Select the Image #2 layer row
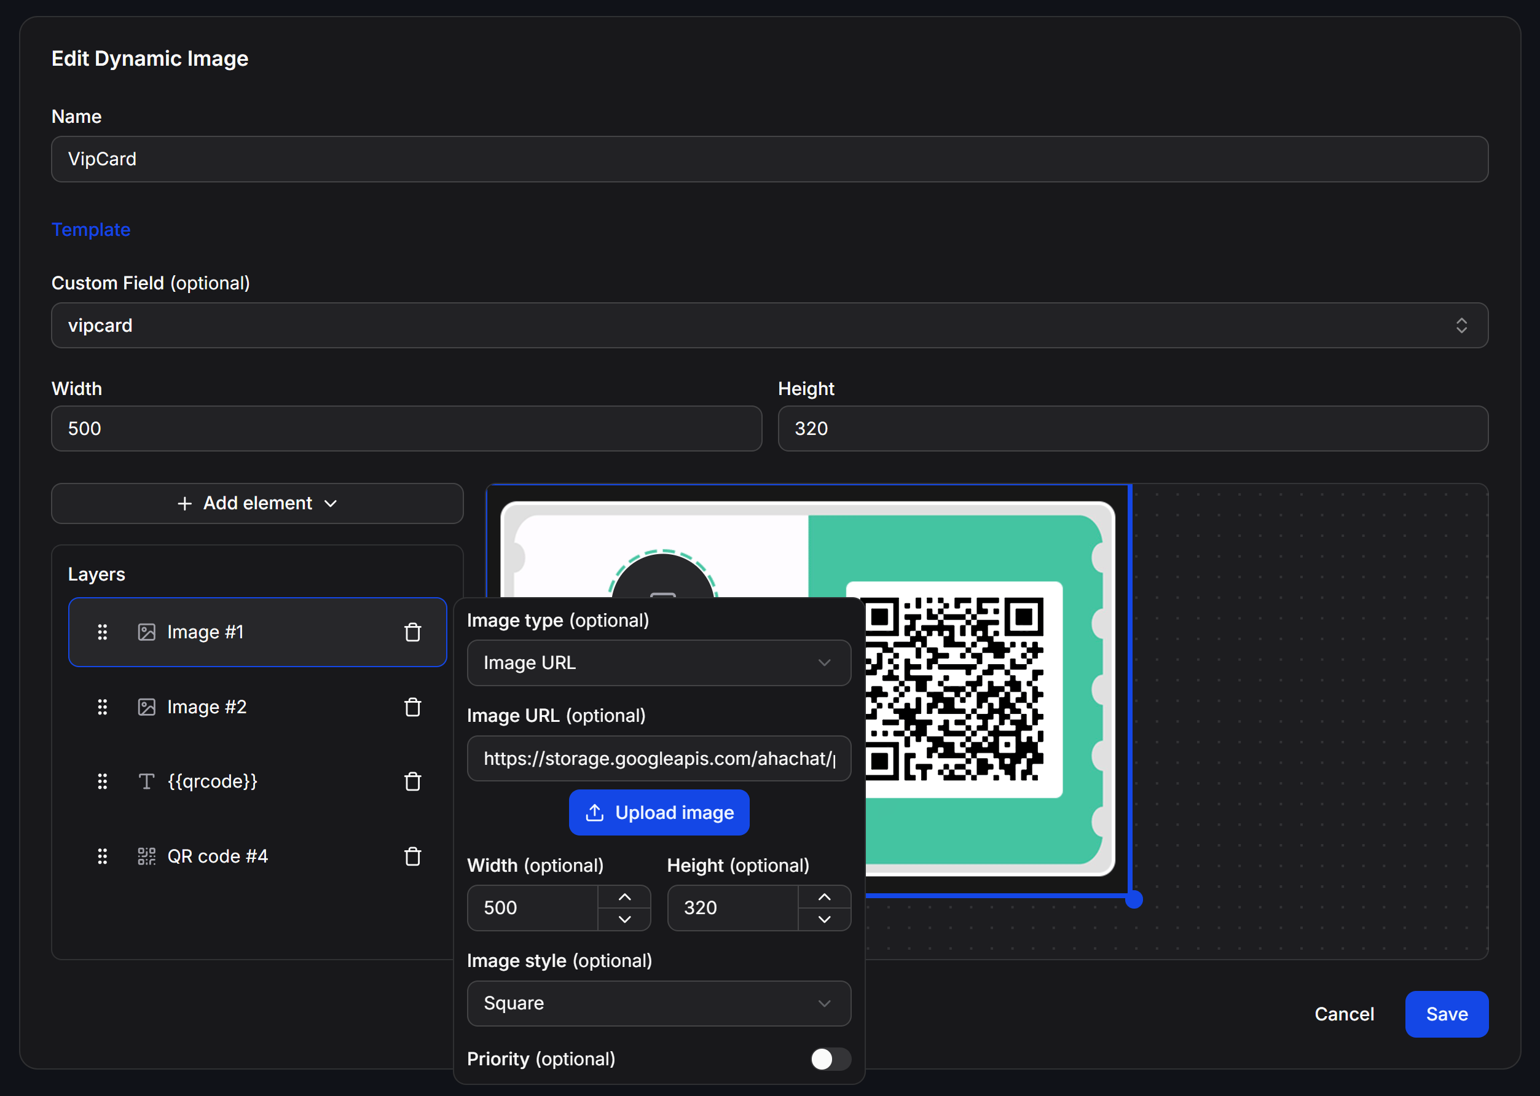The width and height of the screenshot is (1540, 1096). click(x=257, y=707)
